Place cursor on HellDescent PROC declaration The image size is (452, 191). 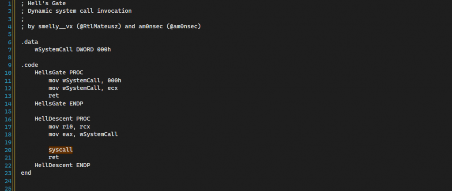point(62,119)
